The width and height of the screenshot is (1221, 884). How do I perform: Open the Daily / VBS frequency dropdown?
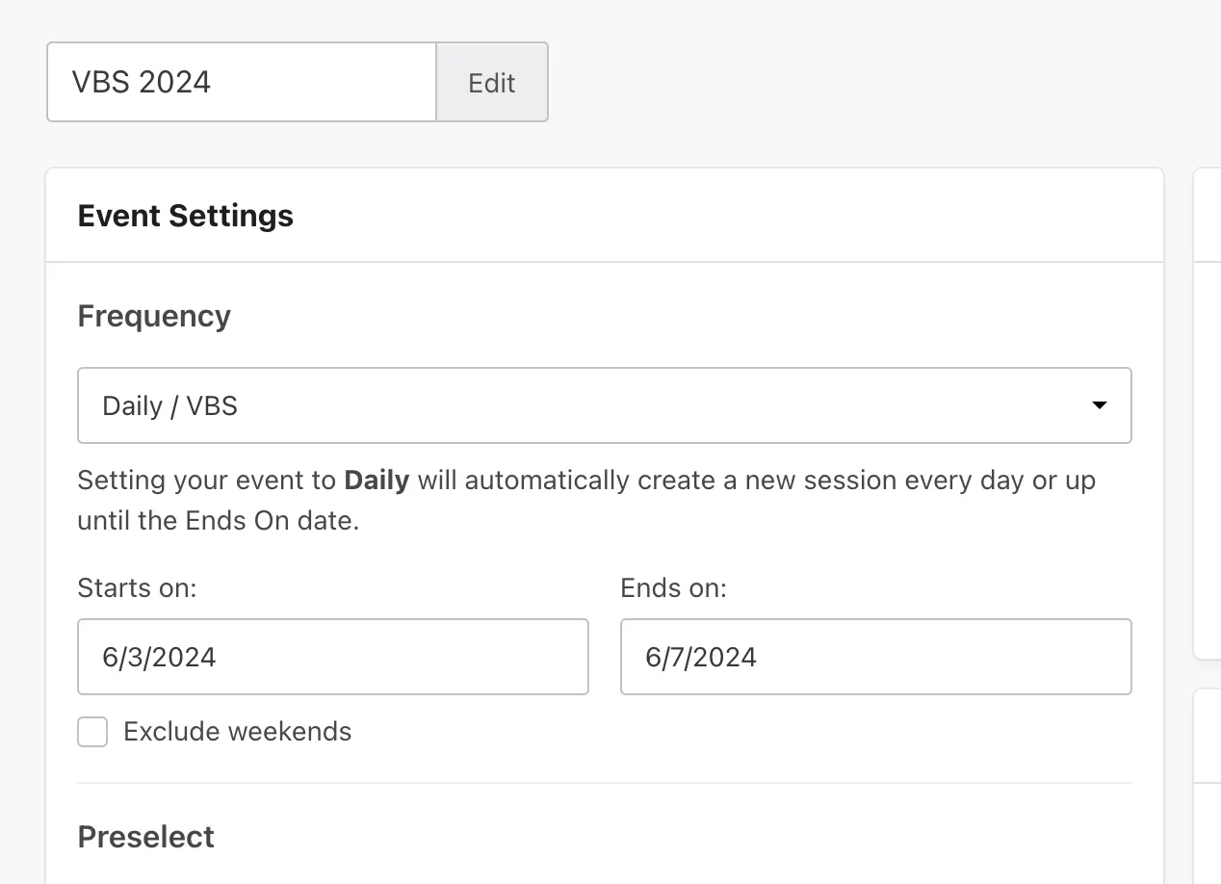click(604, 405)
